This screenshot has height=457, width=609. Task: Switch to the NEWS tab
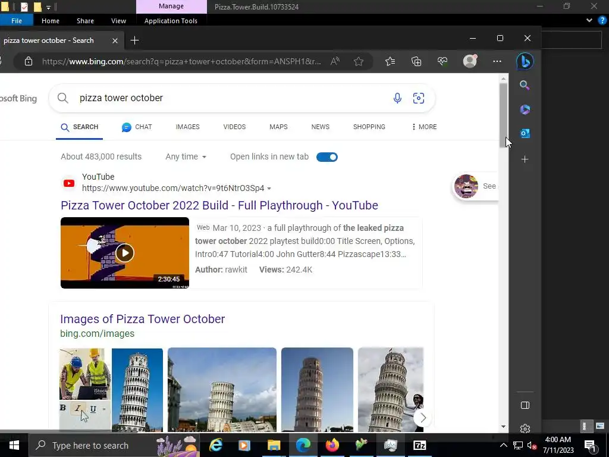321,127
